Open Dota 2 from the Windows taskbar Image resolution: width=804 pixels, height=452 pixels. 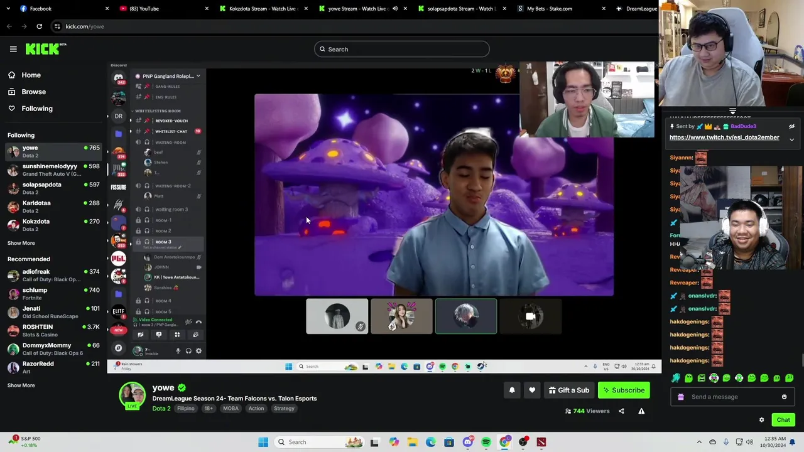(541, 442)
